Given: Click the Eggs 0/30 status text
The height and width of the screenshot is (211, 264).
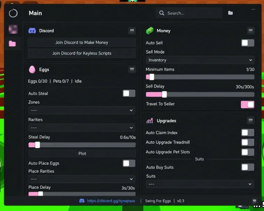Looking at the screenshot, I should tap(38, 81).
